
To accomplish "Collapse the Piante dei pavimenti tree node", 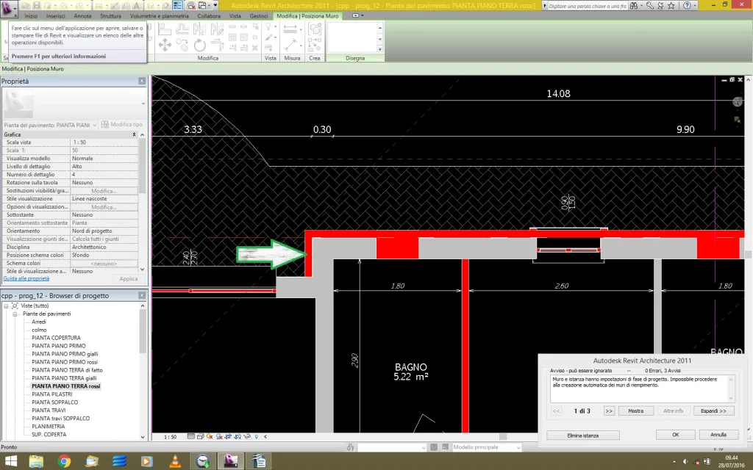I will (x=15, y=314).
